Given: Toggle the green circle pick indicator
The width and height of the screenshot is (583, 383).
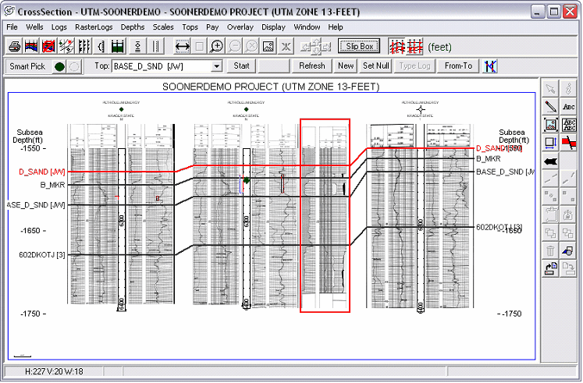Looking at the screenshot, I should click(x=59, y=66).
